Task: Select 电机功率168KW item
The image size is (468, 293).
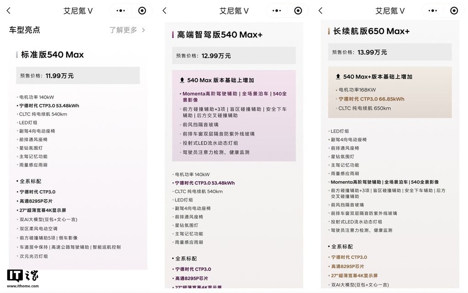Action: pos(357,90)
